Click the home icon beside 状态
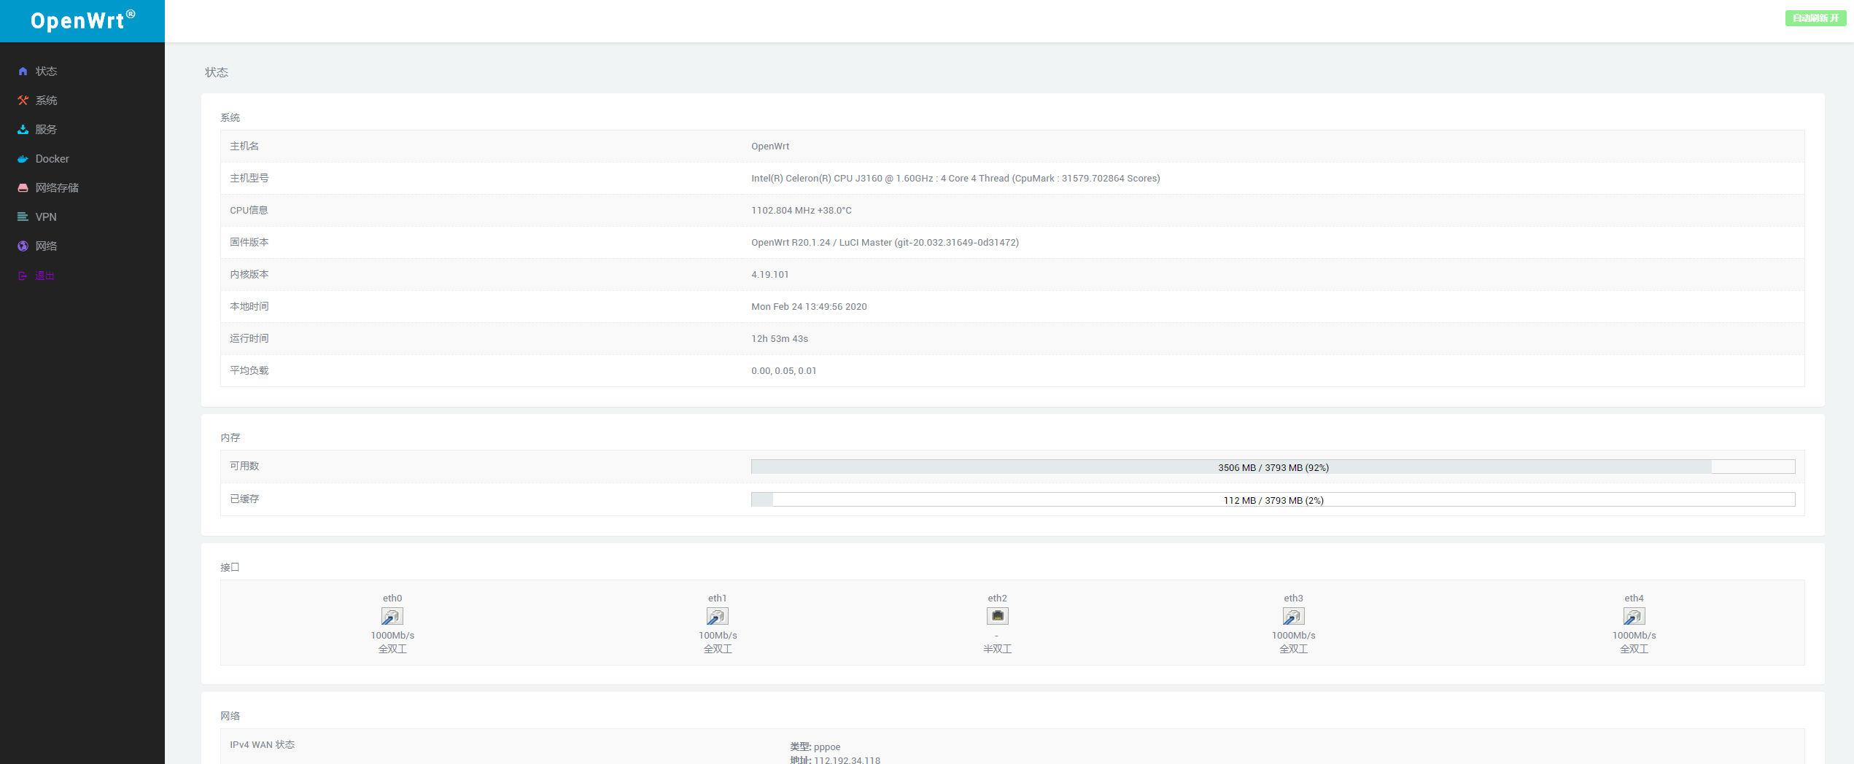The image size is (1854, 764). [23, 71]
